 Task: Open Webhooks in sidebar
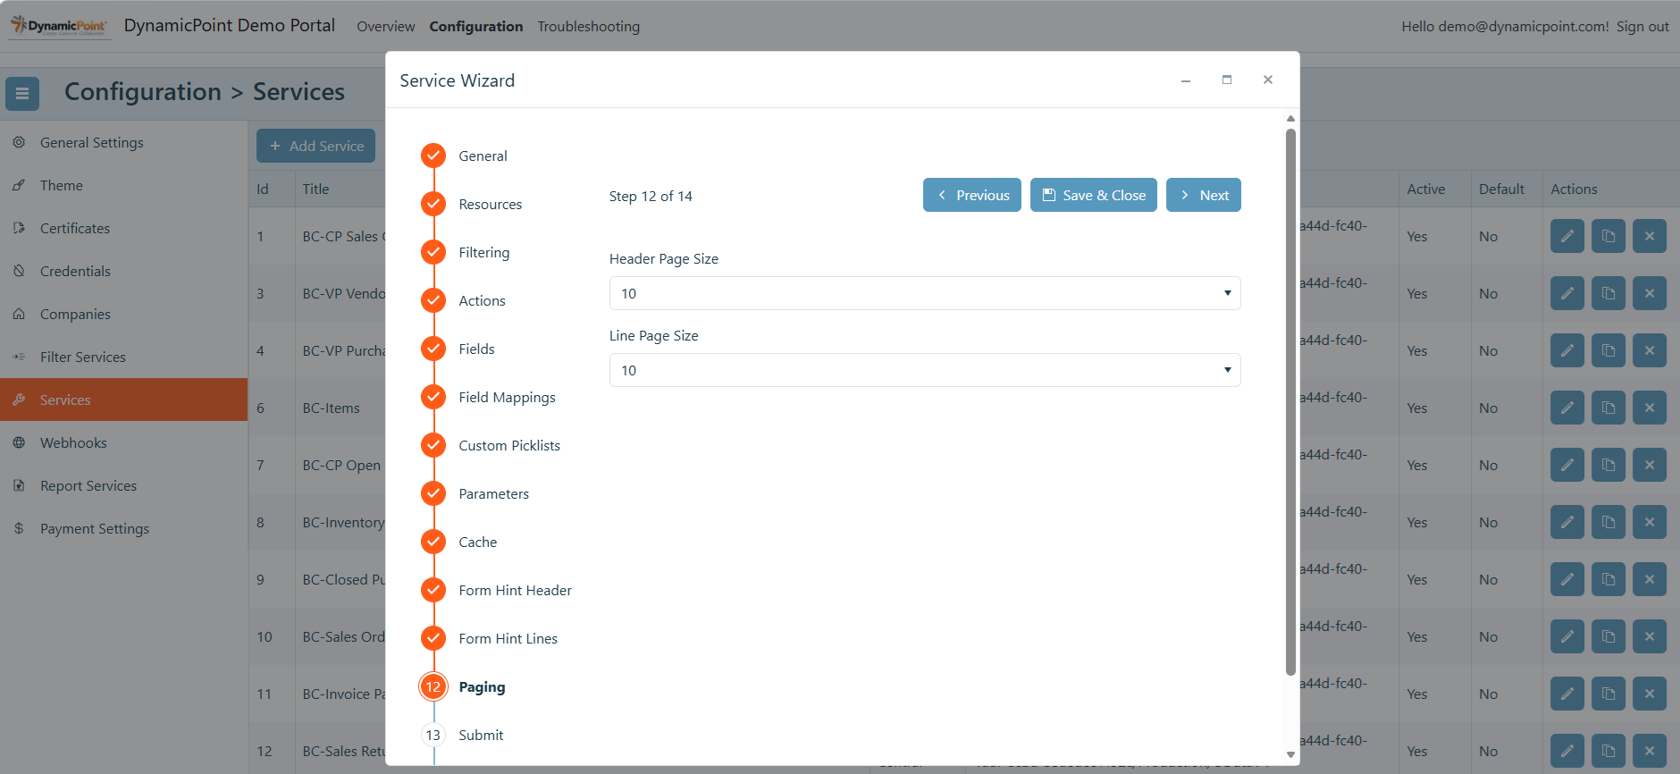(x=123, y=443)
